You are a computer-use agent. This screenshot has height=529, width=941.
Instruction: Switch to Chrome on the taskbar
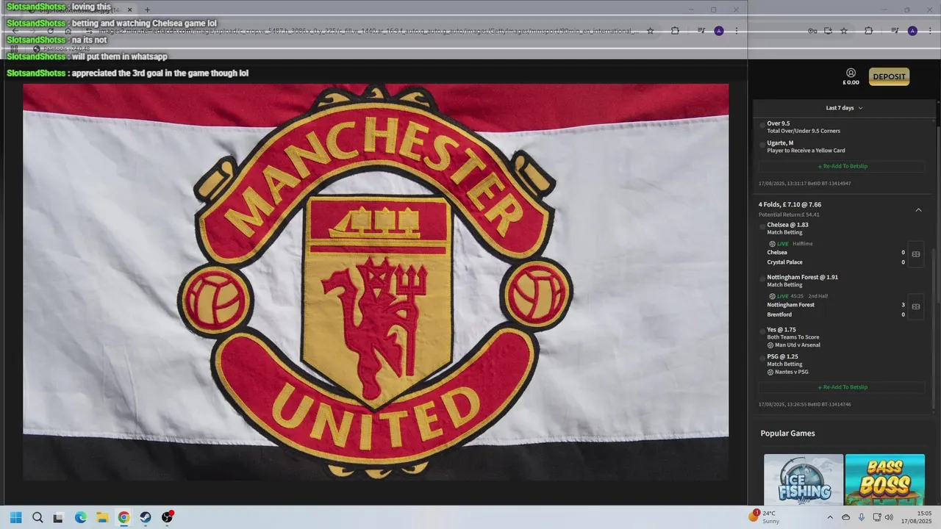[x=124, y=517]
